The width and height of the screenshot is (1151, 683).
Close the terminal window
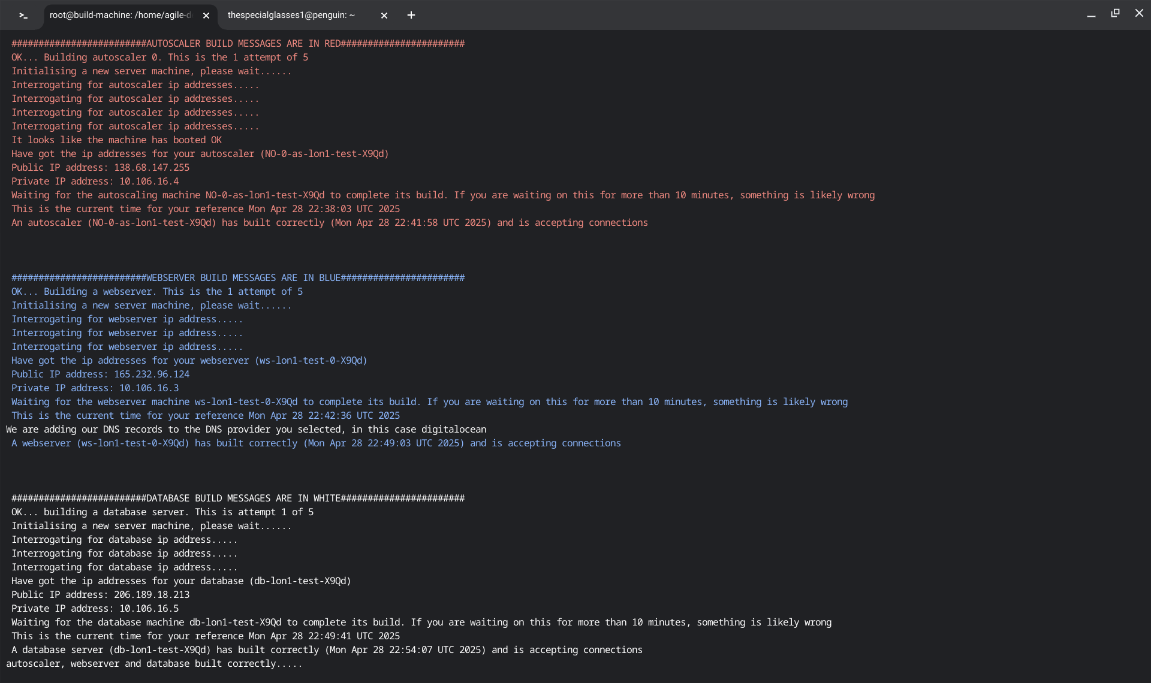1139,13
